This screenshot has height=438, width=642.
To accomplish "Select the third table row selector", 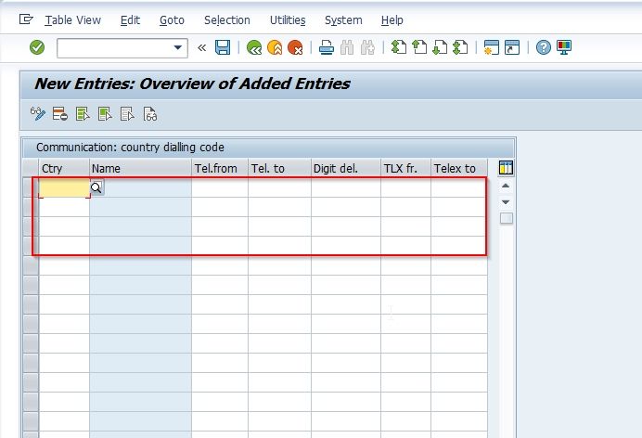I will (x=31, y=226).
